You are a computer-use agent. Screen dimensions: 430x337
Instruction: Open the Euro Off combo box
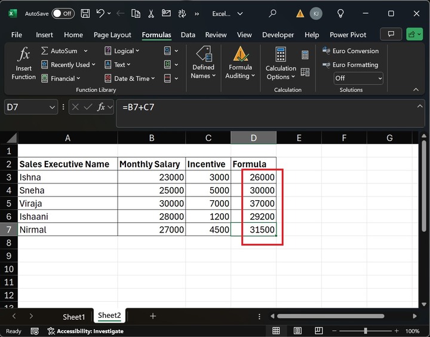358,78
